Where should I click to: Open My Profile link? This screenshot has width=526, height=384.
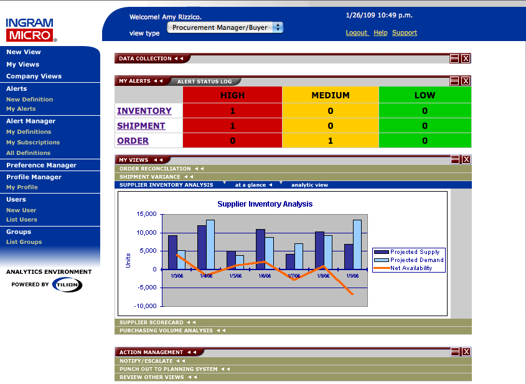click(x=22, y=187)
